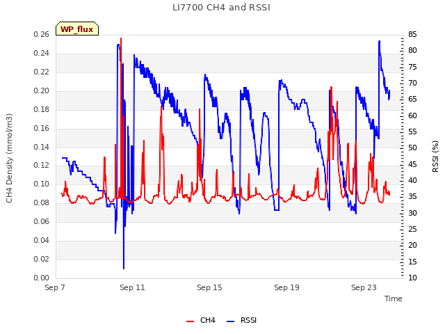Click the RSSI (%) axis title
Viewport: 445px width, 334px height.
pos(435,157)
